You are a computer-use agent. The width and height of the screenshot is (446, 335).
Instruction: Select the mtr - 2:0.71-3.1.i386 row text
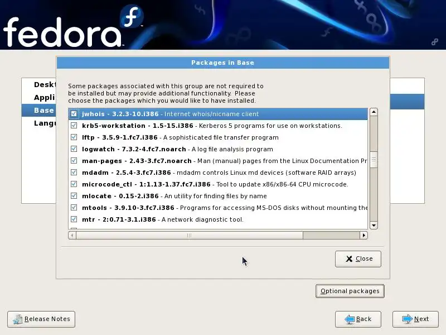coord(119,219)
